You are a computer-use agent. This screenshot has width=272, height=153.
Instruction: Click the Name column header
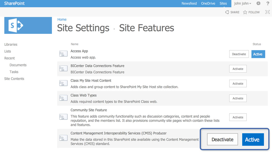pyautogui.click(x=75, y=44)
